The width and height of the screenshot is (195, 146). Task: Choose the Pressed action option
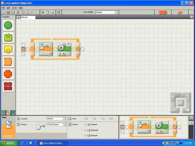point(85,124)
